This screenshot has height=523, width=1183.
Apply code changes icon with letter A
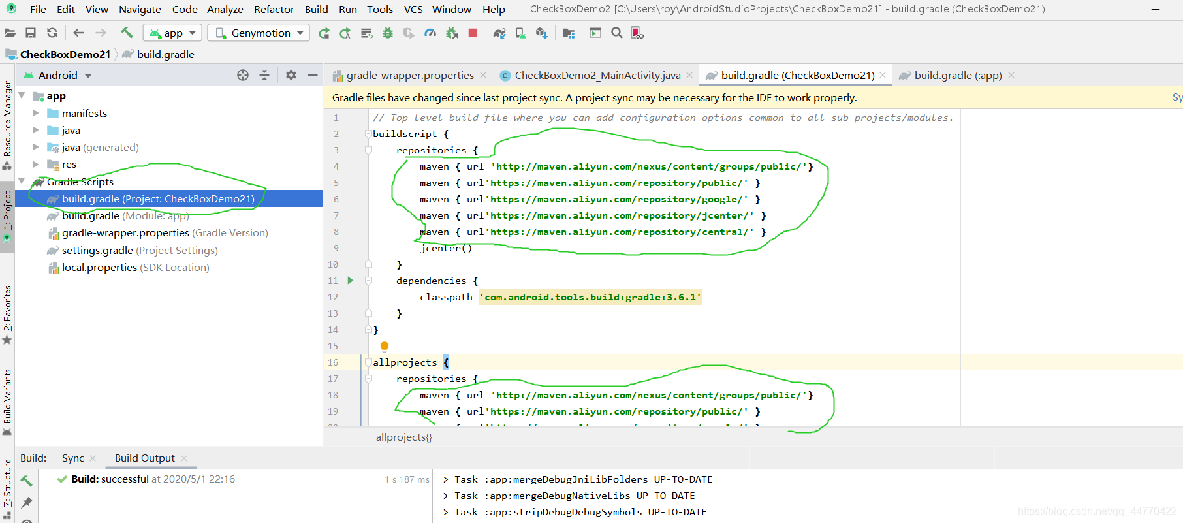click(x=345, y=33)
